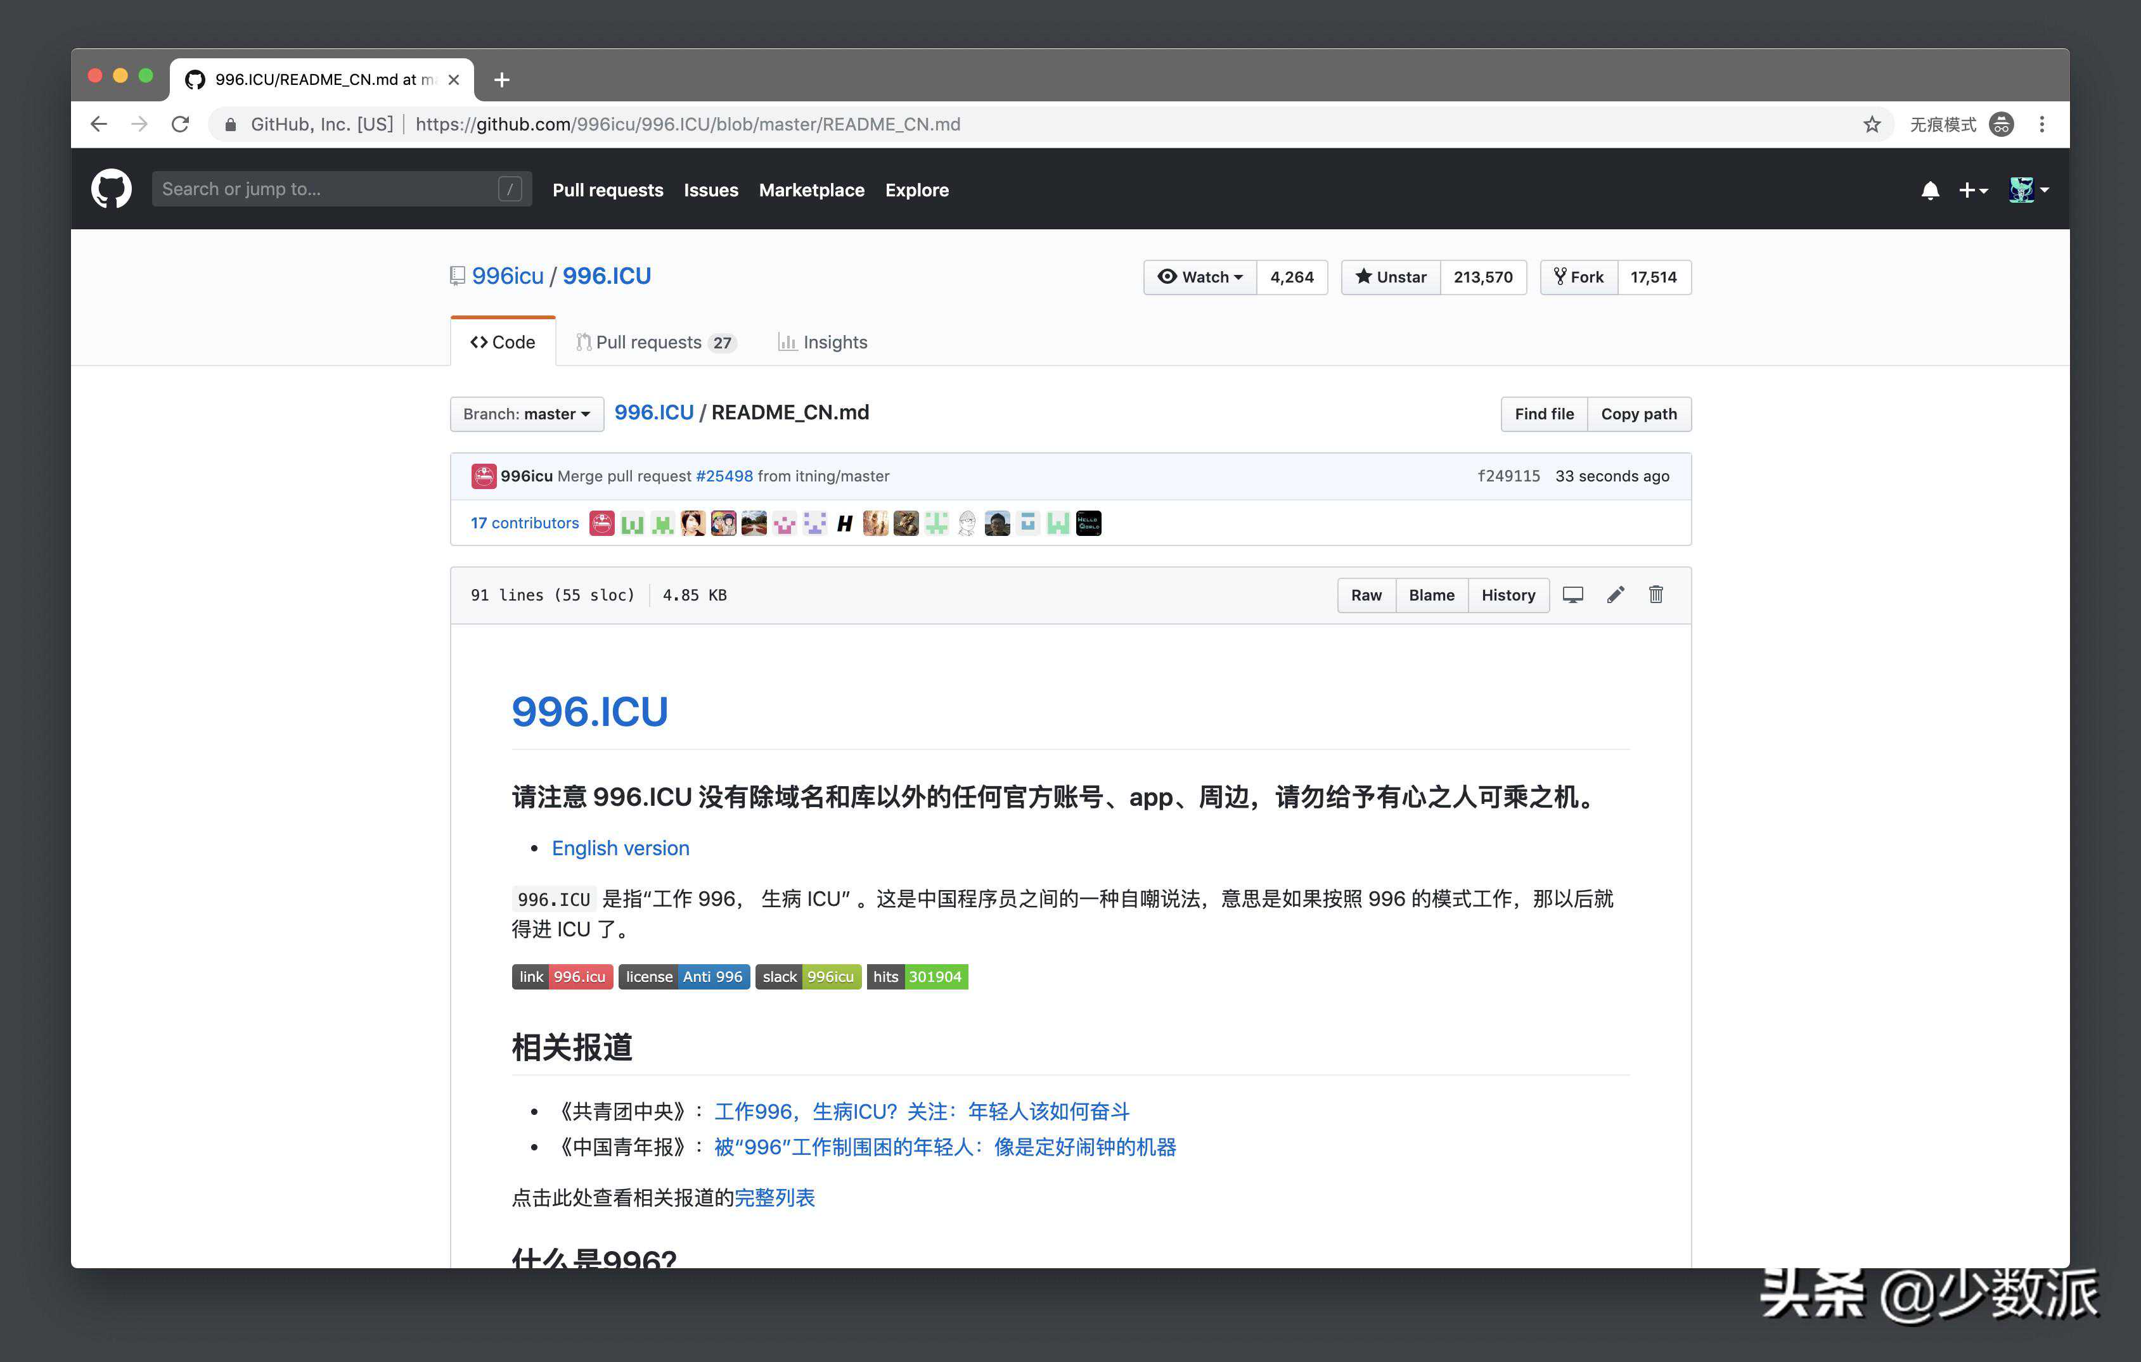Viewport: 2141px width, 1362px height.
Task: Bookmark page with star icon
Action: pyautogui.click(x=1872, y=124)
